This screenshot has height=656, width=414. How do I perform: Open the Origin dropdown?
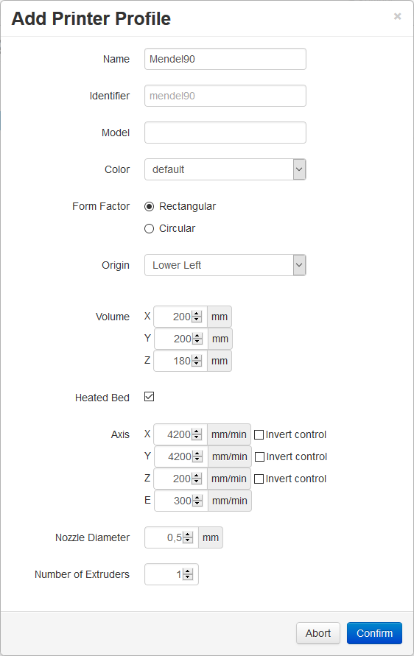point(225,265)
